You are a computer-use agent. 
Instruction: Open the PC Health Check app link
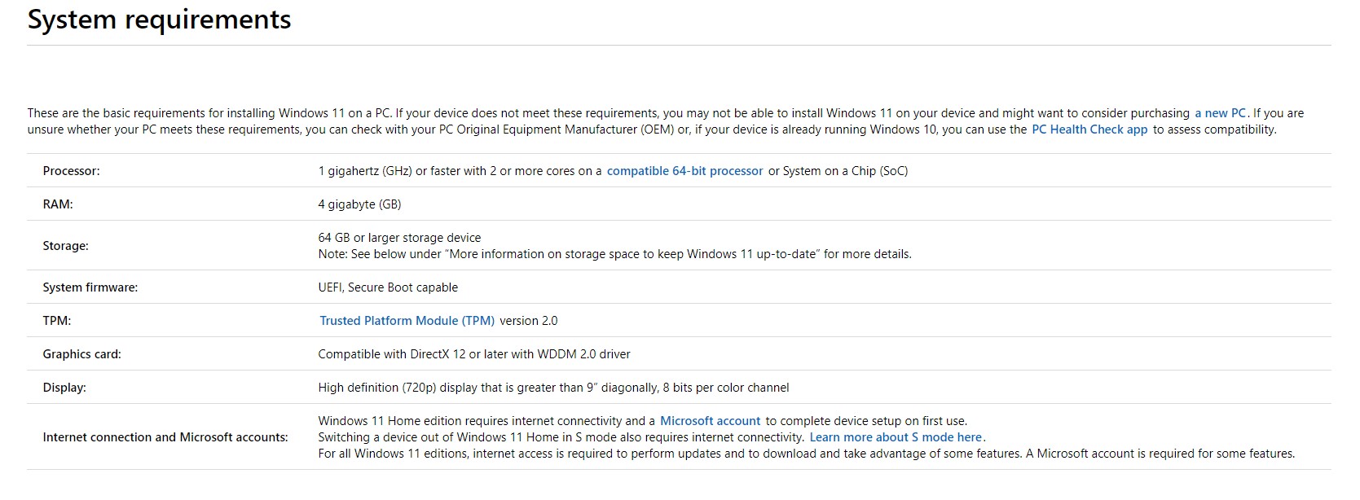1089,129
